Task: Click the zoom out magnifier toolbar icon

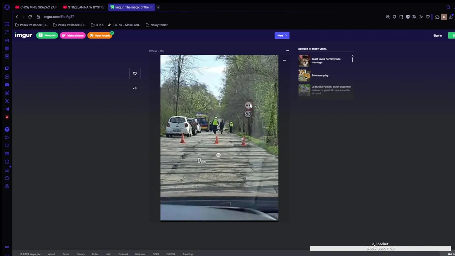Action: [x=388, y=17]
